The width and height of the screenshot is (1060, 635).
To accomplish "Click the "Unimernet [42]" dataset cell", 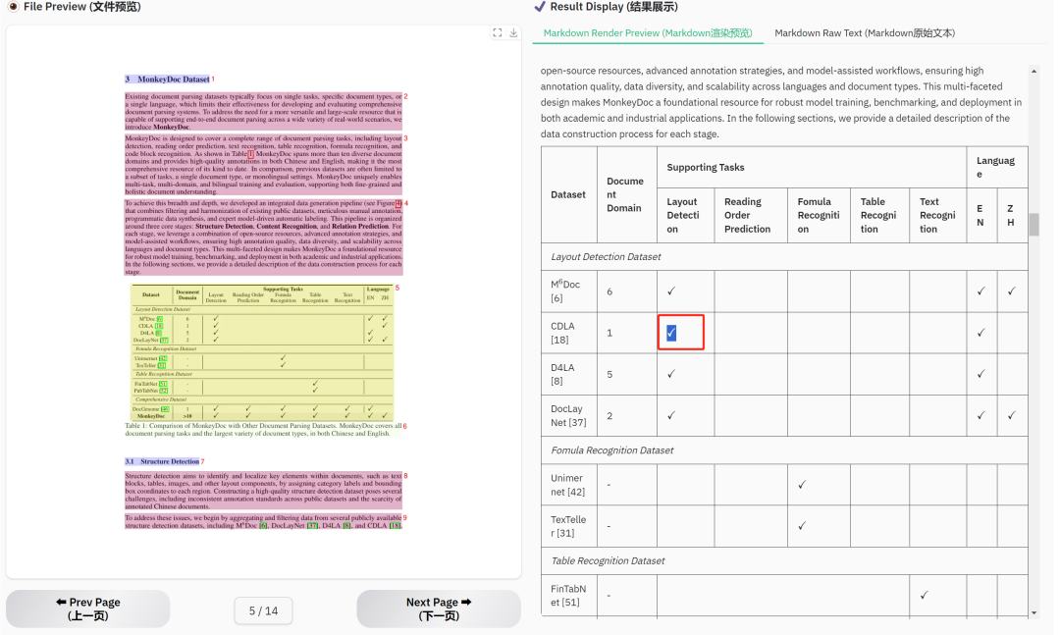I will (568, 485).
